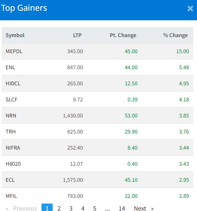Click the Next page link

144,208
